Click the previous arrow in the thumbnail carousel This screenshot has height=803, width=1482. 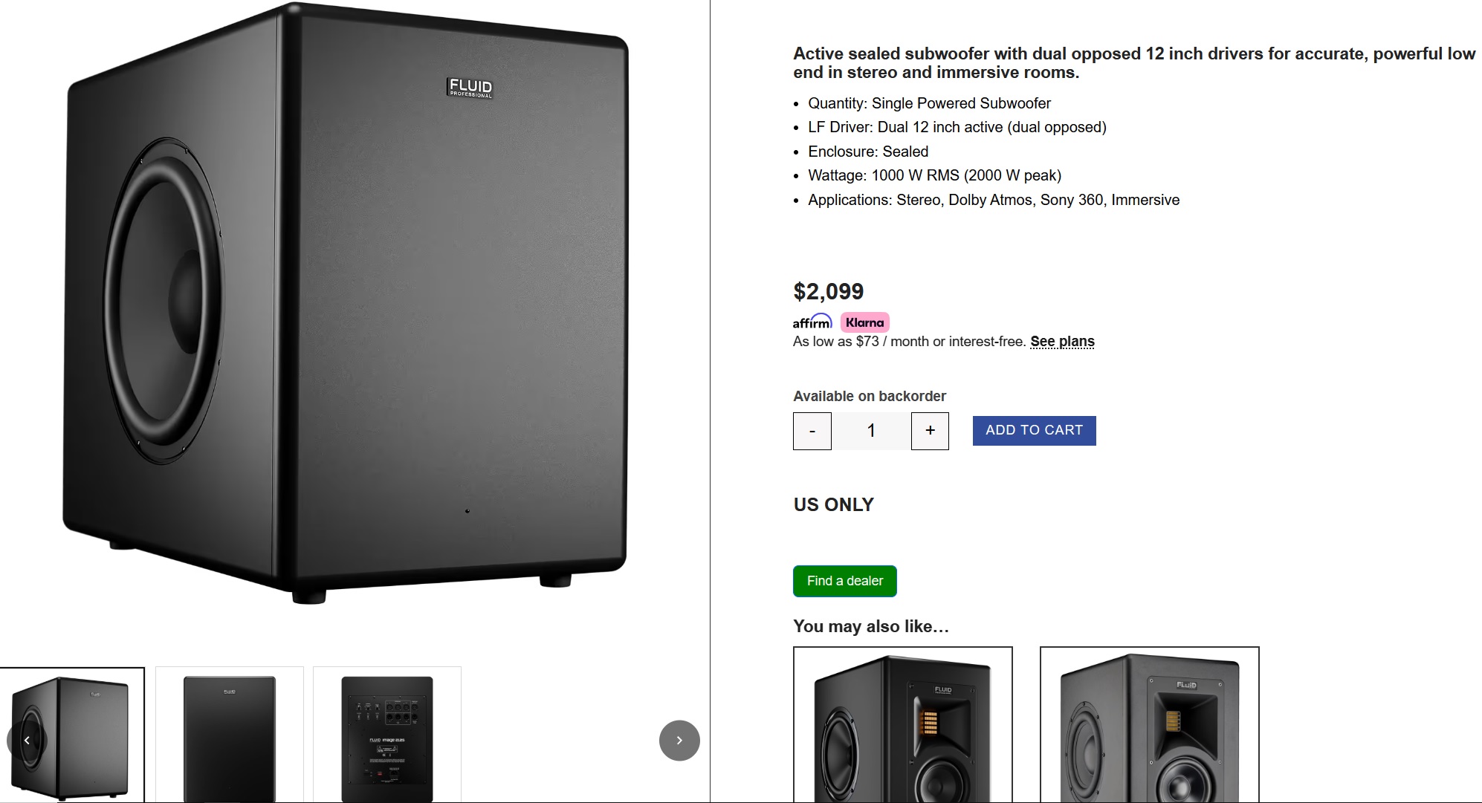pyautogui.click(x=27, y=740)
